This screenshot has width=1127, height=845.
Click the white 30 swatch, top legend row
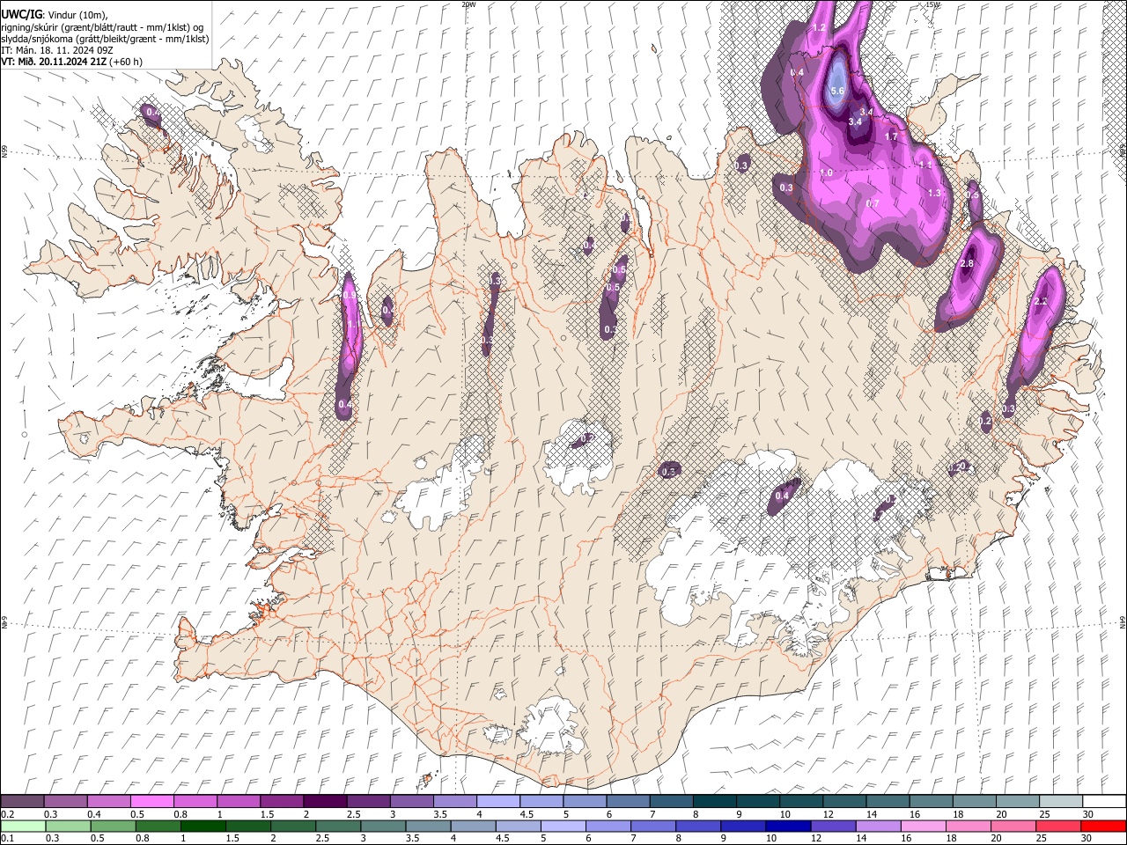[1104, 802]
